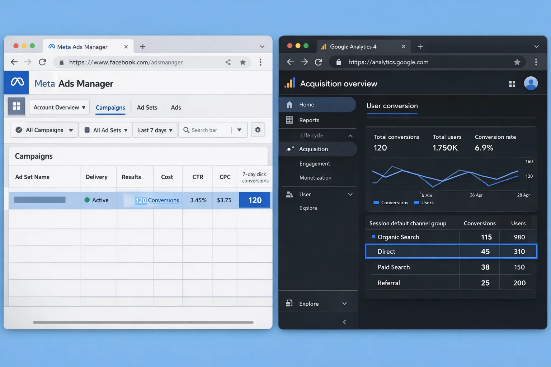
Task: Click the 120 Conversions link
Action: (163, 200)
